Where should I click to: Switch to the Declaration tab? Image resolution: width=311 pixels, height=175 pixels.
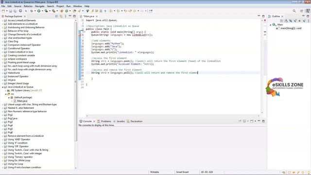[135, 121]
